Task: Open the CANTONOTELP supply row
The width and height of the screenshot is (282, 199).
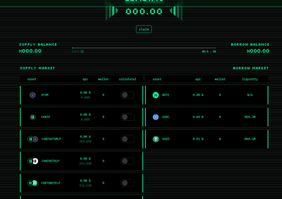Action: (81, 183)
